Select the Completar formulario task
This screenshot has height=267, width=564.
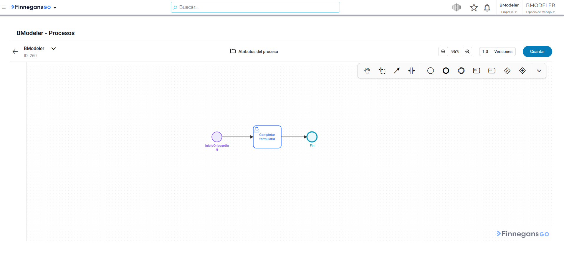coord(267,137)
